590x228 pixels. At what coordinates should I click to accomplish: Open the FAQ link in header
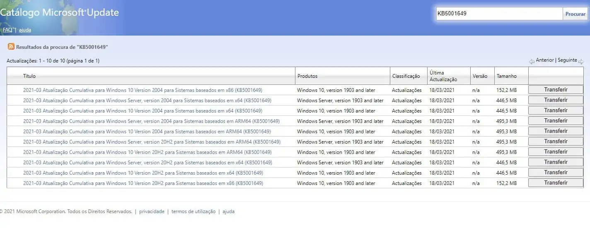point(7,30)
